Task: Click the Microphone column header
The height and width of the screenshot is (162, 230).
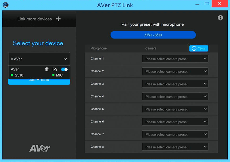Action: pos(99,48)
